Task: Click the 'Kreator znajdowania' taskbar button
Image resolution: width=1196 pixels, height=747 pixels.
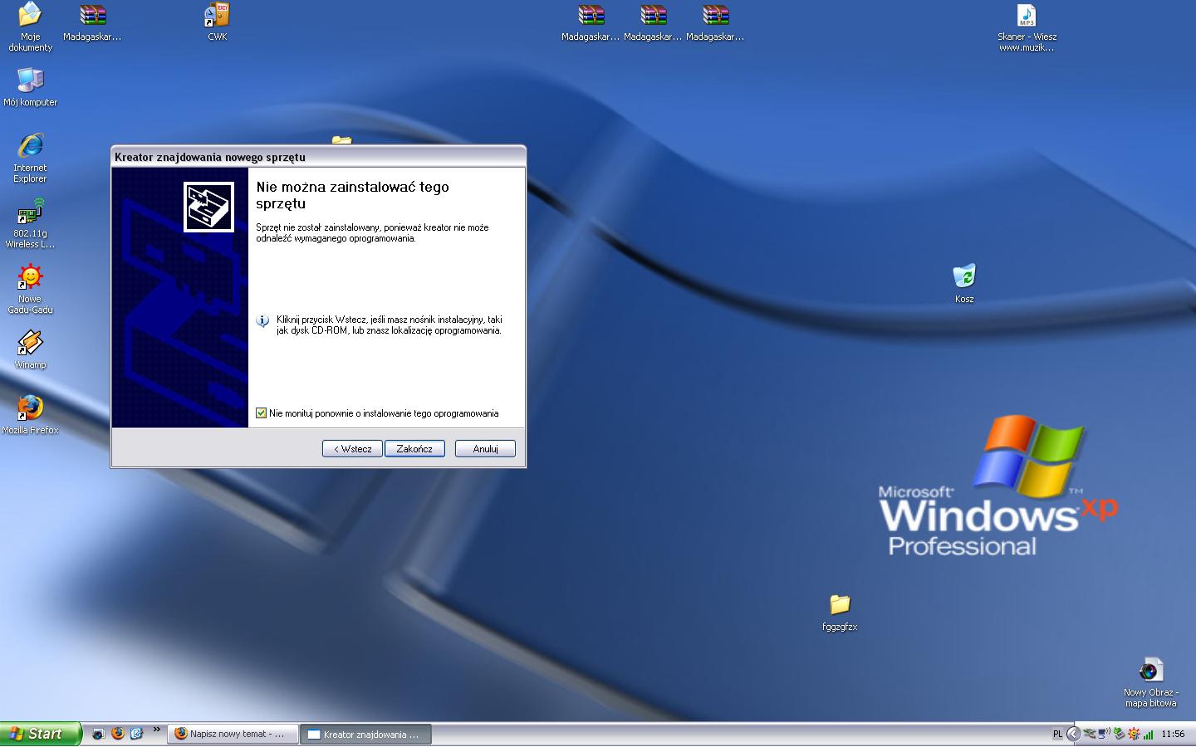Action: point(365,734)
